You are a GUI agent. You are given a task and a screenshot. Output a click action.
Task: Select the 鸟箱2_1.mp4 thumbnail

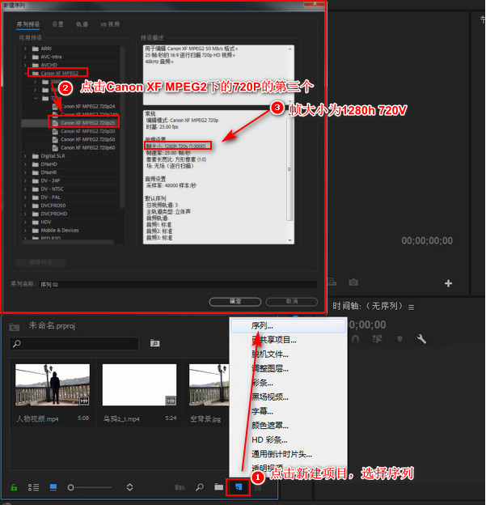[139, 384]
